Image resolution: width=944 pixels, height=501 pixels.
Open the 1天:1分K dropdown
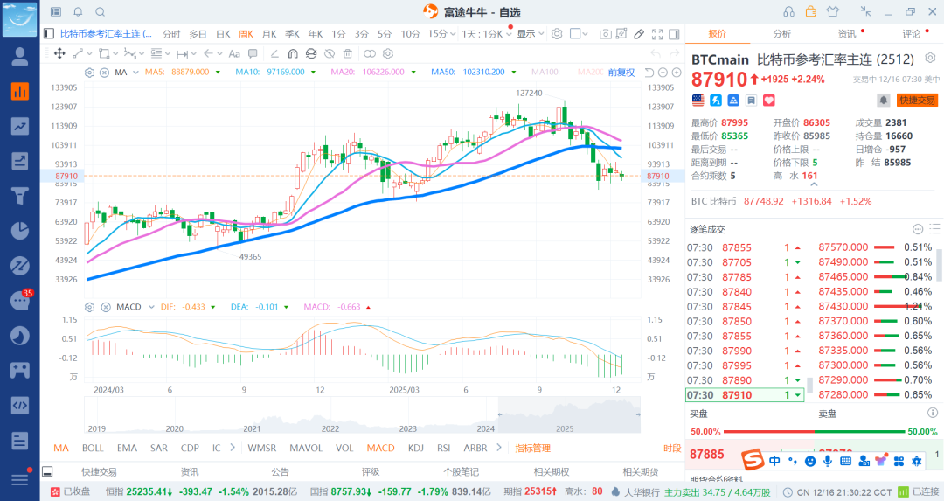(x=488, y=34)
